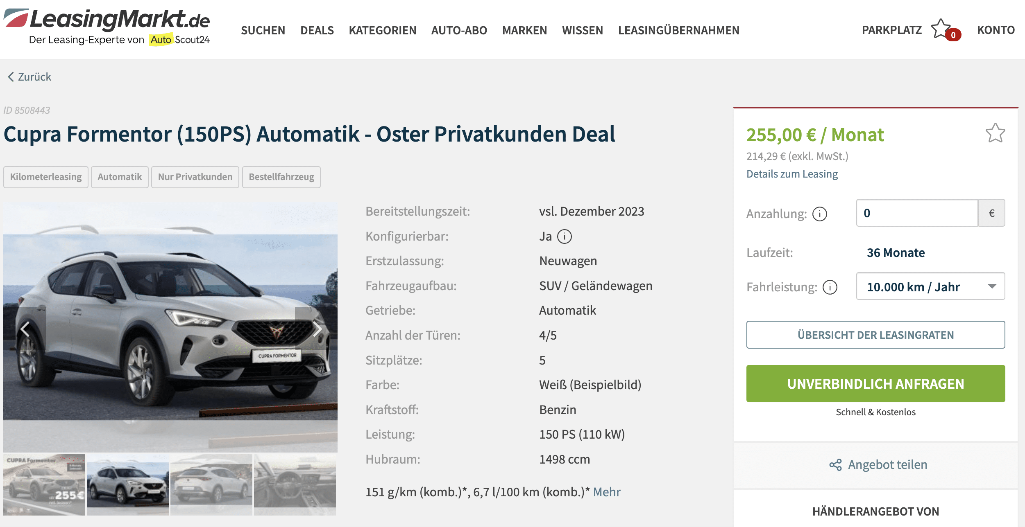Open Details zum Leasing link
1025x527 pixels.
(x=792, y=174)
